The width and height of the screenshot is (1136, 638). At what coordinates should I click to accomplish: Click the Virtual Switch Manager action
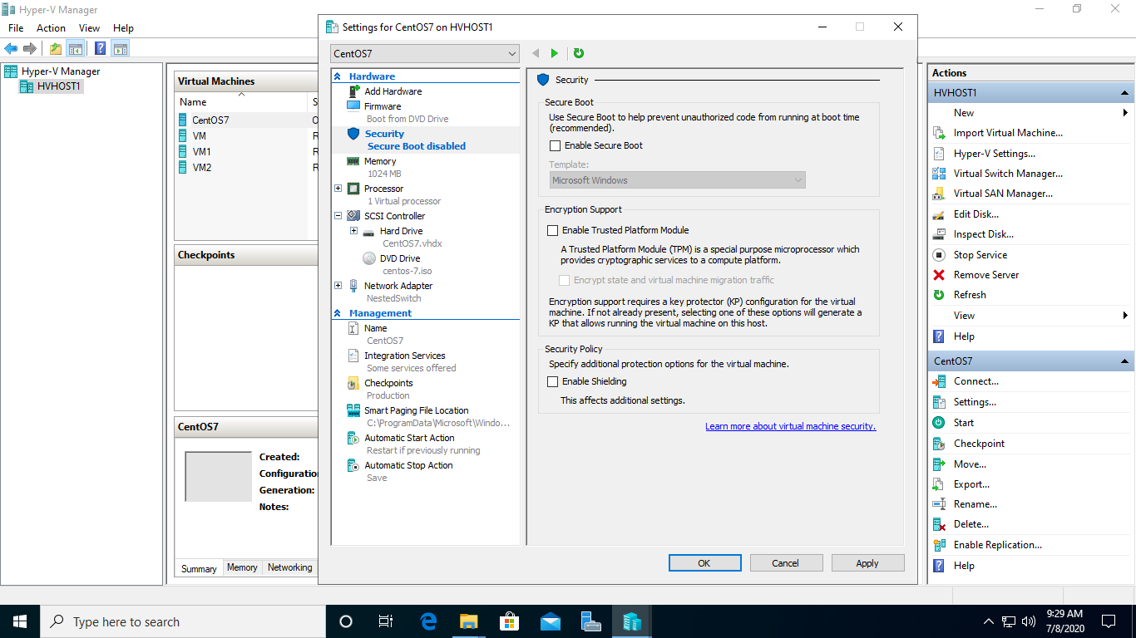pyautogui.click(x=1008, y=174)
